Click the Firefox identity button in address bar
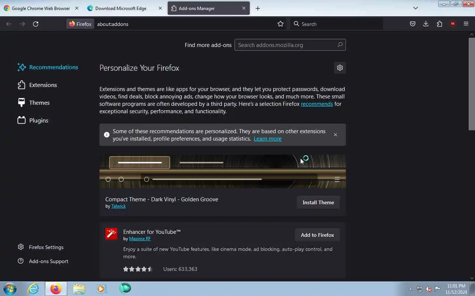The height and width of the screenshot is (296, 475). (x=80, y=24)
